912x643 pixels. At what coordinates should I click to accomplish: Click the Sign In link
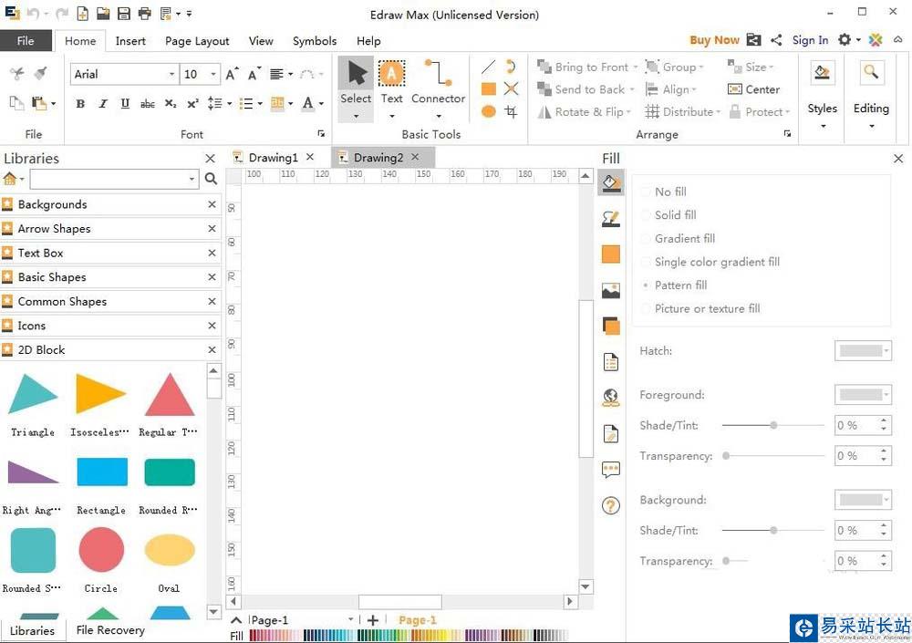(810, 39)
